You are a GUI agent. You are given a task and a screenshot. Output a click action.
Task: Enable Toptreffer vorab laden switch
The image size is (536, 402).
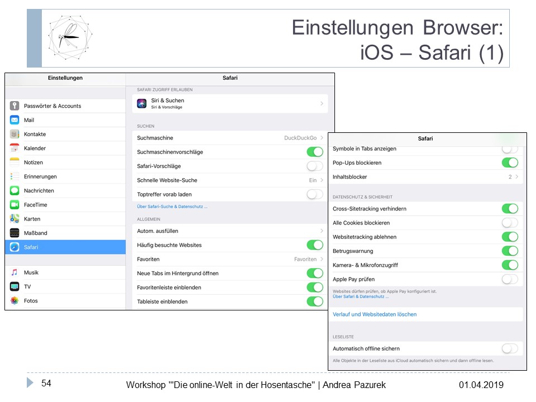(315, 194)
